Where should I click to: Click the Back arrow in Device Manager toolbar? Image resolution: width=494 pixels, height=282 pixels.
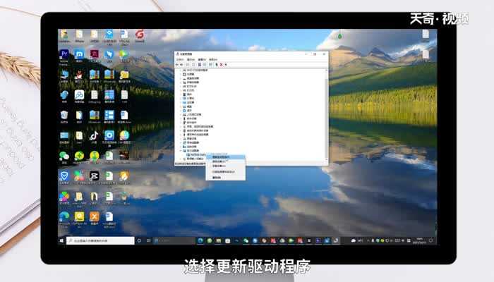[x=177, y=65]
